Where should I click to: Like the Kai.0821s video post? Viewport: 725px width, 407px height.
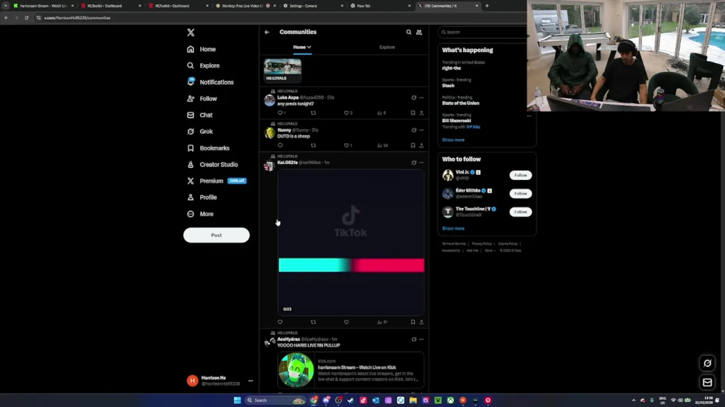click(347, 322)
